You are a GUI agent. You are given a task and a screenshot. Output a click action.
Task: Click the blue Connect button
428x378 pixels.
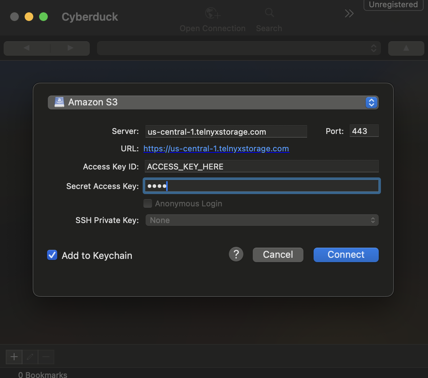click(346, 255)
